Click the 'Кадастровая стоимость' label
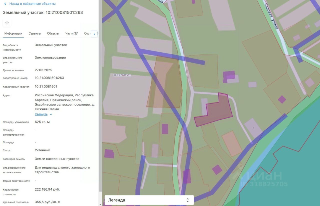The image size is (320, 206). click(10, 192)
